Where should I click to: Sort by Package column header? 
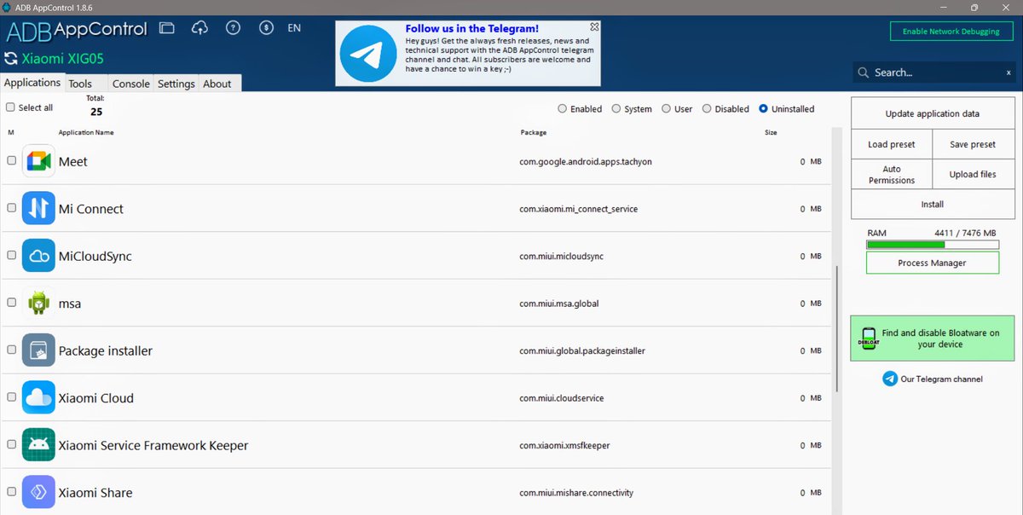534,132
